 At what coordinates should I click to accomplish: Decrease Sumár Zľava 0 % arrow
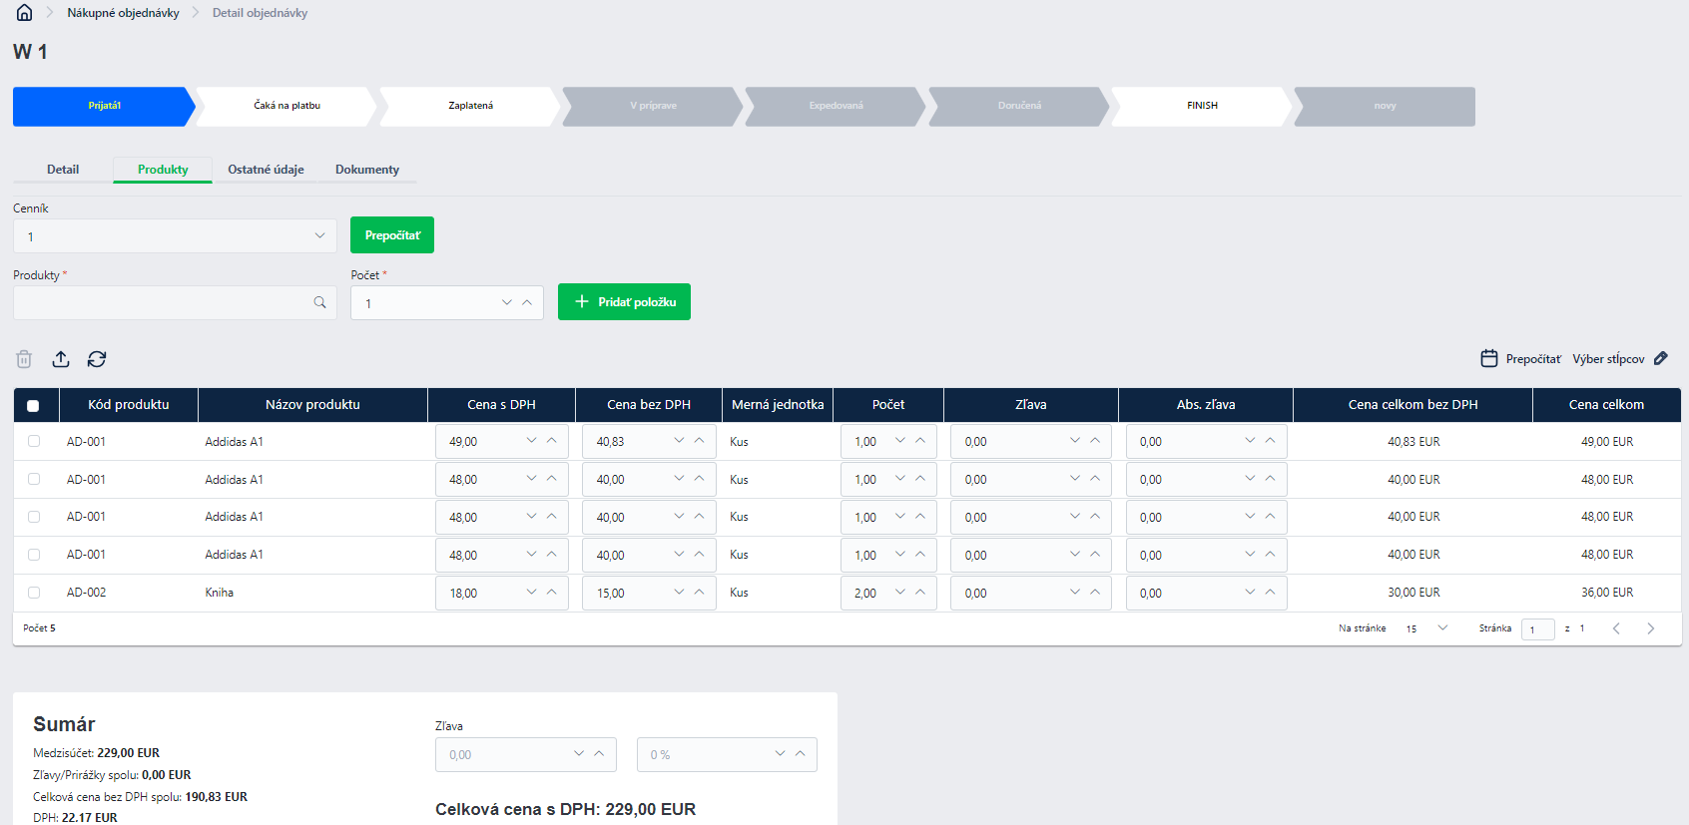click(780, 754)
